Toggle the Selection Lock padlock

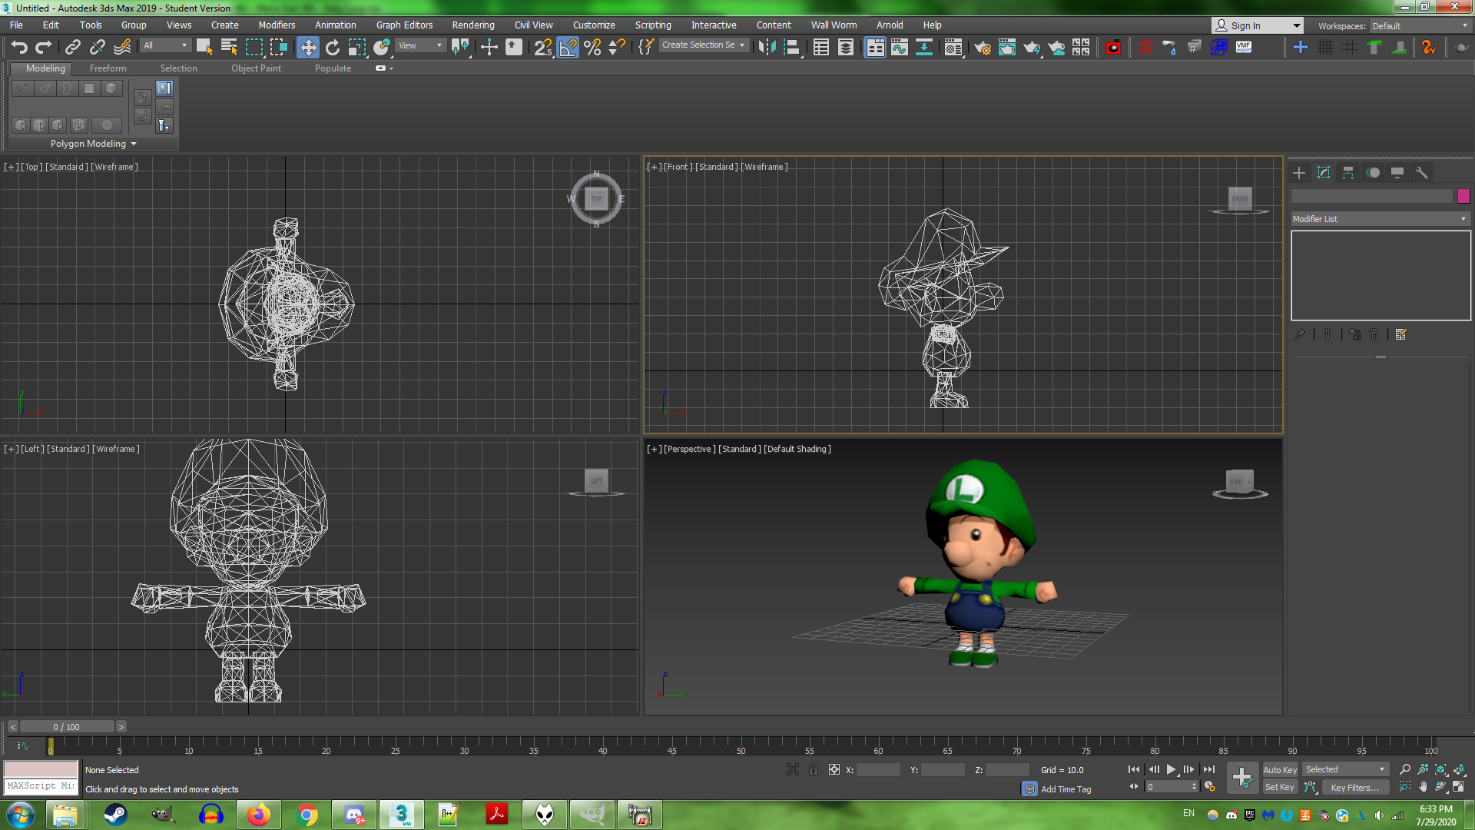pyautogui.click(x=814, y=769)
